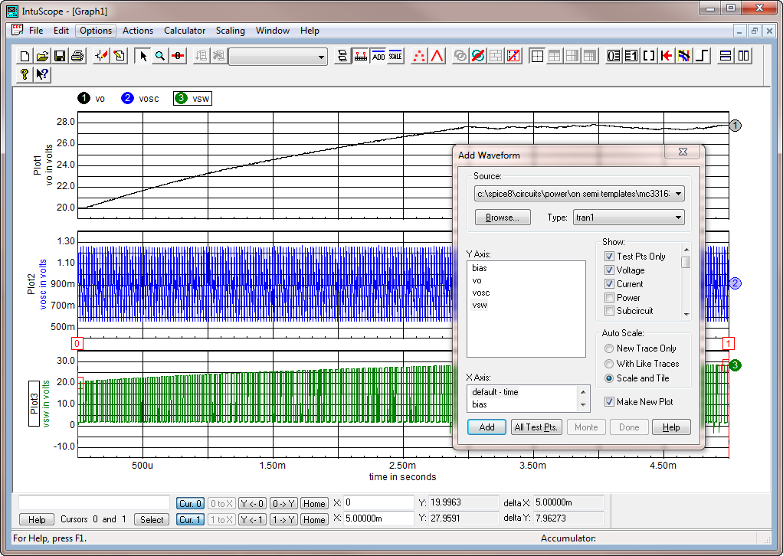Uncheck the Test Pts Only checkbox
783x556 pixels.
610,257
